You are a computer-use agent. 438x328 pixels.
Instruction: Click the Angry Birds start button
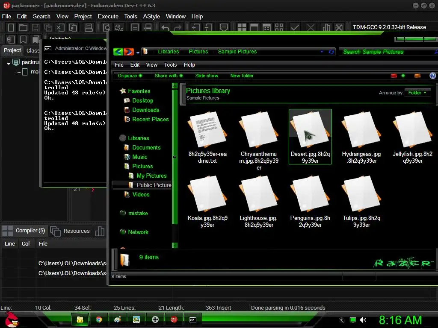(12, 319)
